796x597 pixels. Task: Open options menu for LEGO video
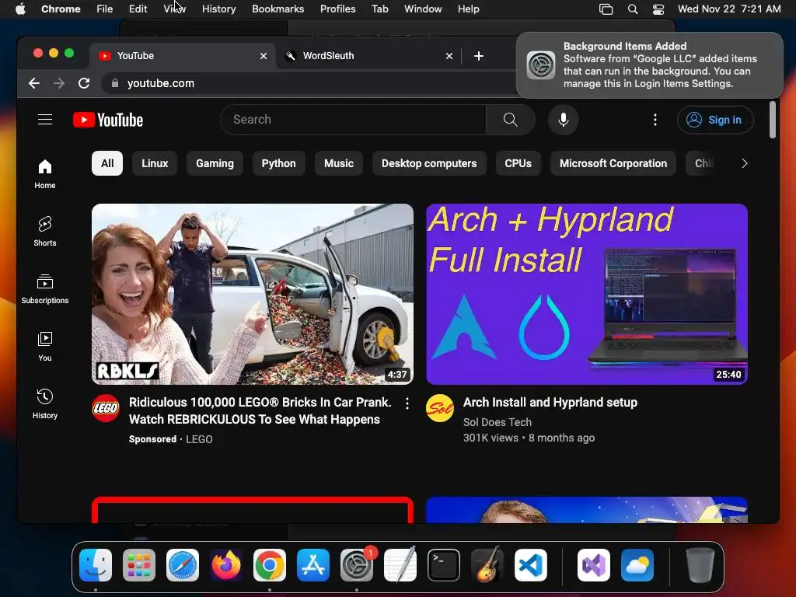pyautogui.click(x=407, y=403)
